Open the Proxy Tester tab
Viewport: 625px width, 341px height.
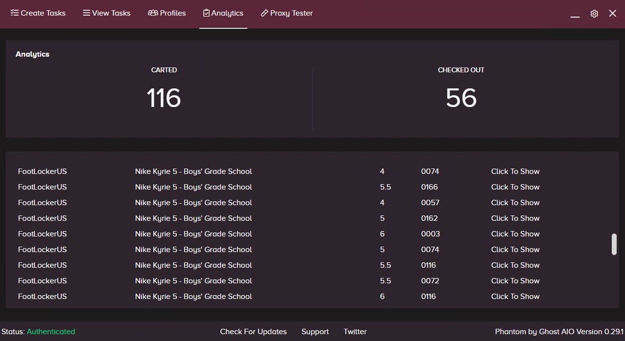click(286, 13)
